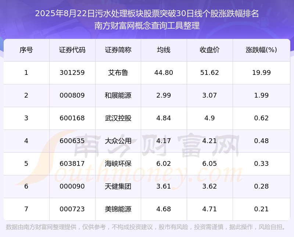
Task: Click row number 2 in 序号 column
Action: [x=26, y=95]
